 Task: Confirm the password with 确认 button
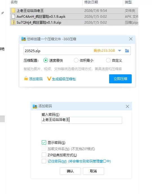click(70, 171)
